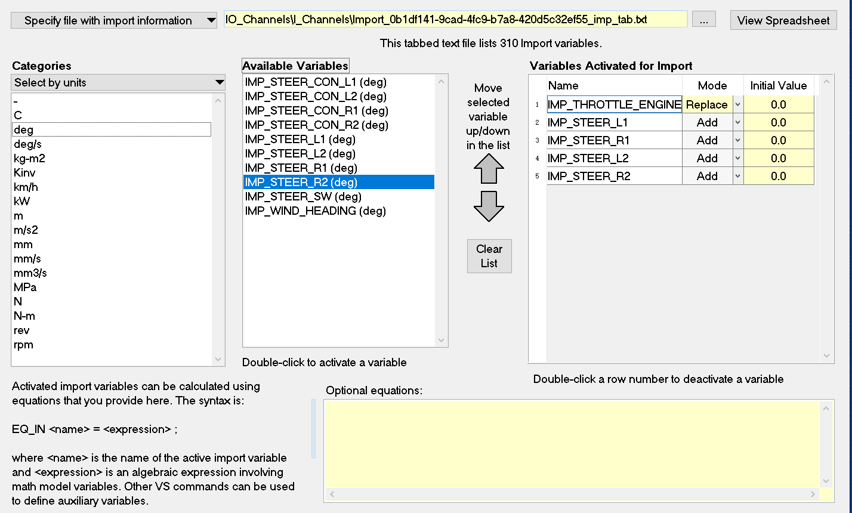Open Mode dropdown for IMP_STEER_R1 row
This screenshot has height=513, width=852.
737,140
